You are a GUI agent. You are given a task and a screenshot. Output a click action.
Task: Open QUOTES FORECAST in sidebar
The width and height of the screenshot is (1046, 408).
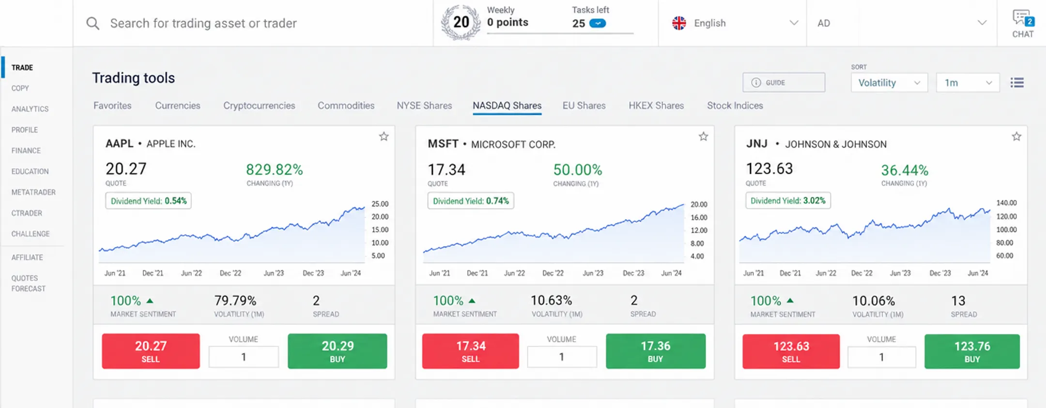coord(29,283)
